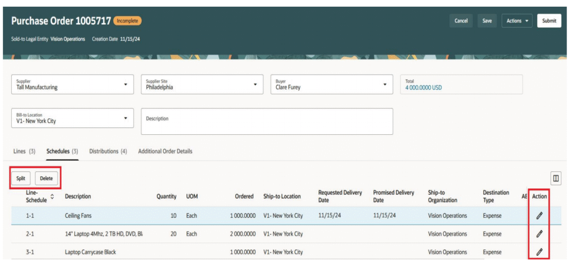Switch to the Lines tab
Screen dimensions: 576x274
pos(24,151)
